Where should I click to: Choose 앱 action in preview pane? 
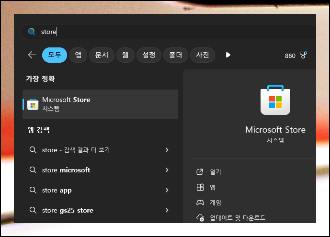[x=213, y=187]
